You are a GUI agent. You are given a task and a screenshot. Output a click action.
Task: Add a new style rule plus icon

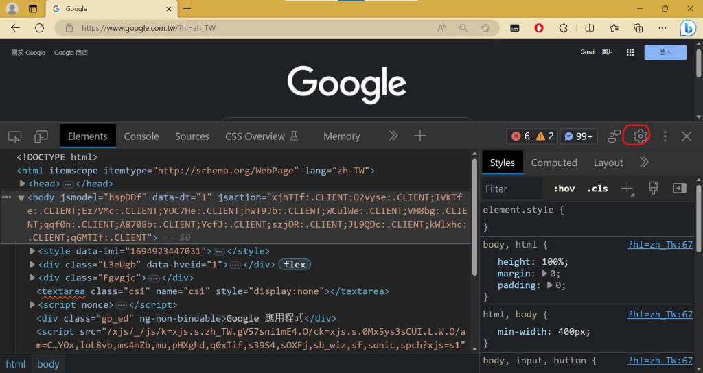(x=627, y=189)
